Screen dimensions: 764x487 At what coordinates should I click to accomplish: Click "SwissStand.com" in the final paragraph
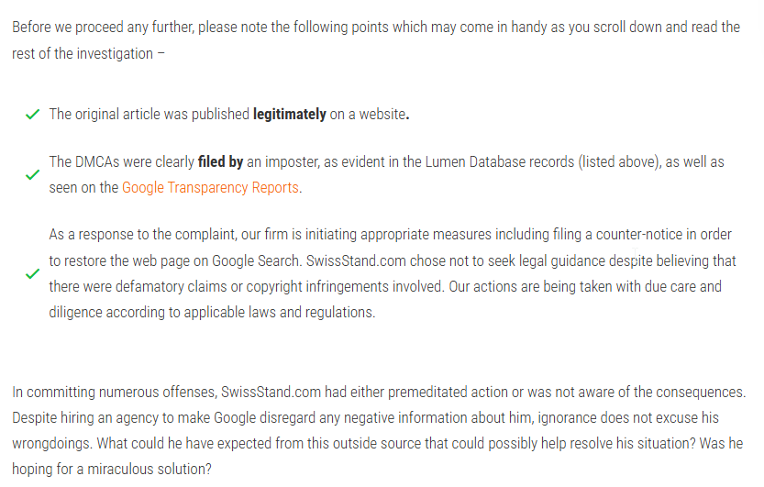pyautogui.click(x=271, y=392)
